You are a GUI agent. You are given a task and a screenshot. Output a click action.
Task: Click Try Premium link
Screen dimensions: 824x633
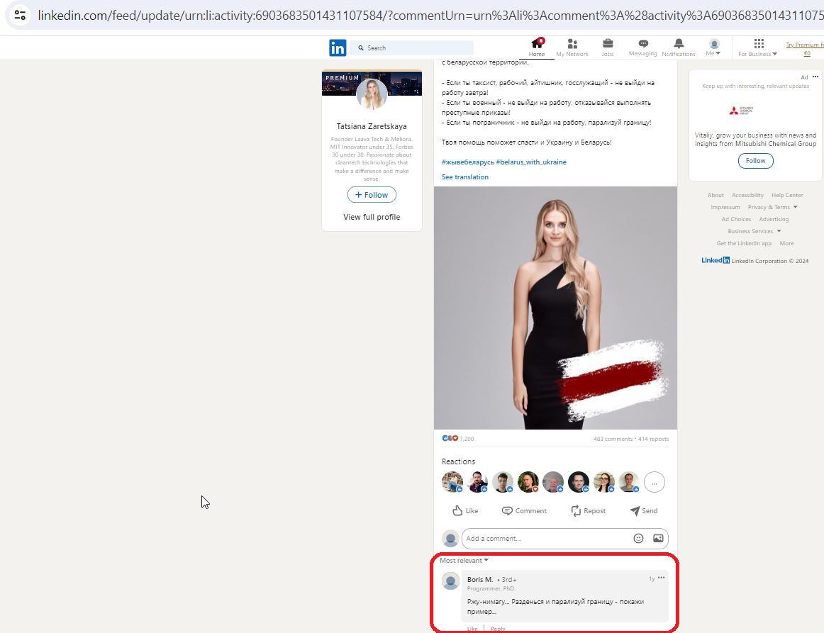pos(805,48)
